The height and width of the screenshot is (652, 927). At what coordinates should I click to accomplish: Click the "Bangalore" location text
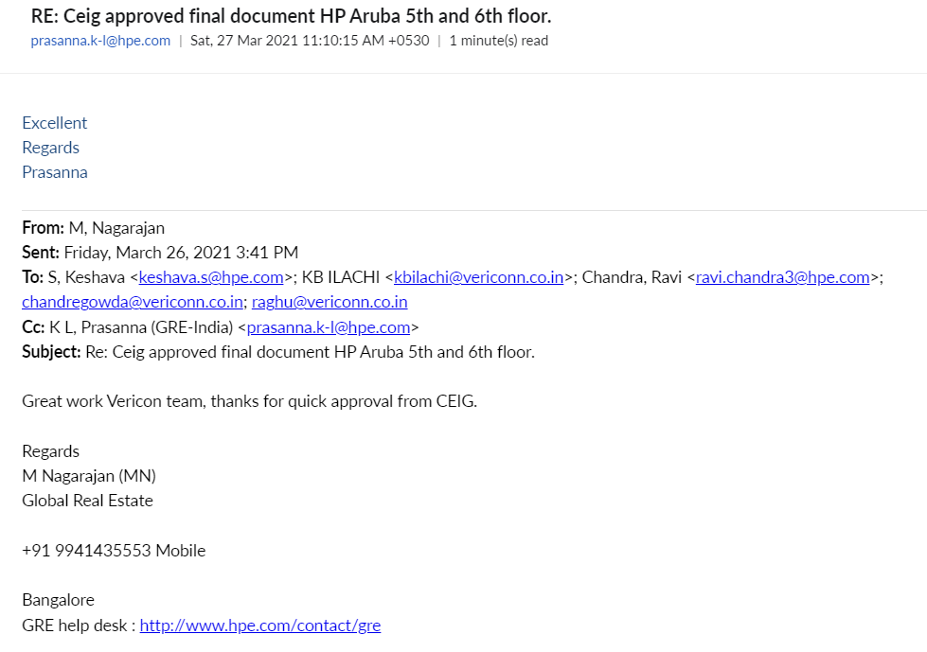(x=58, y=600)
